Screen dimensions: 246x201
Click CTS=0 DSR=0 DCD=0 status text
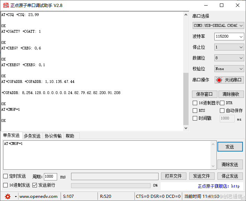[x=158, y=196]
